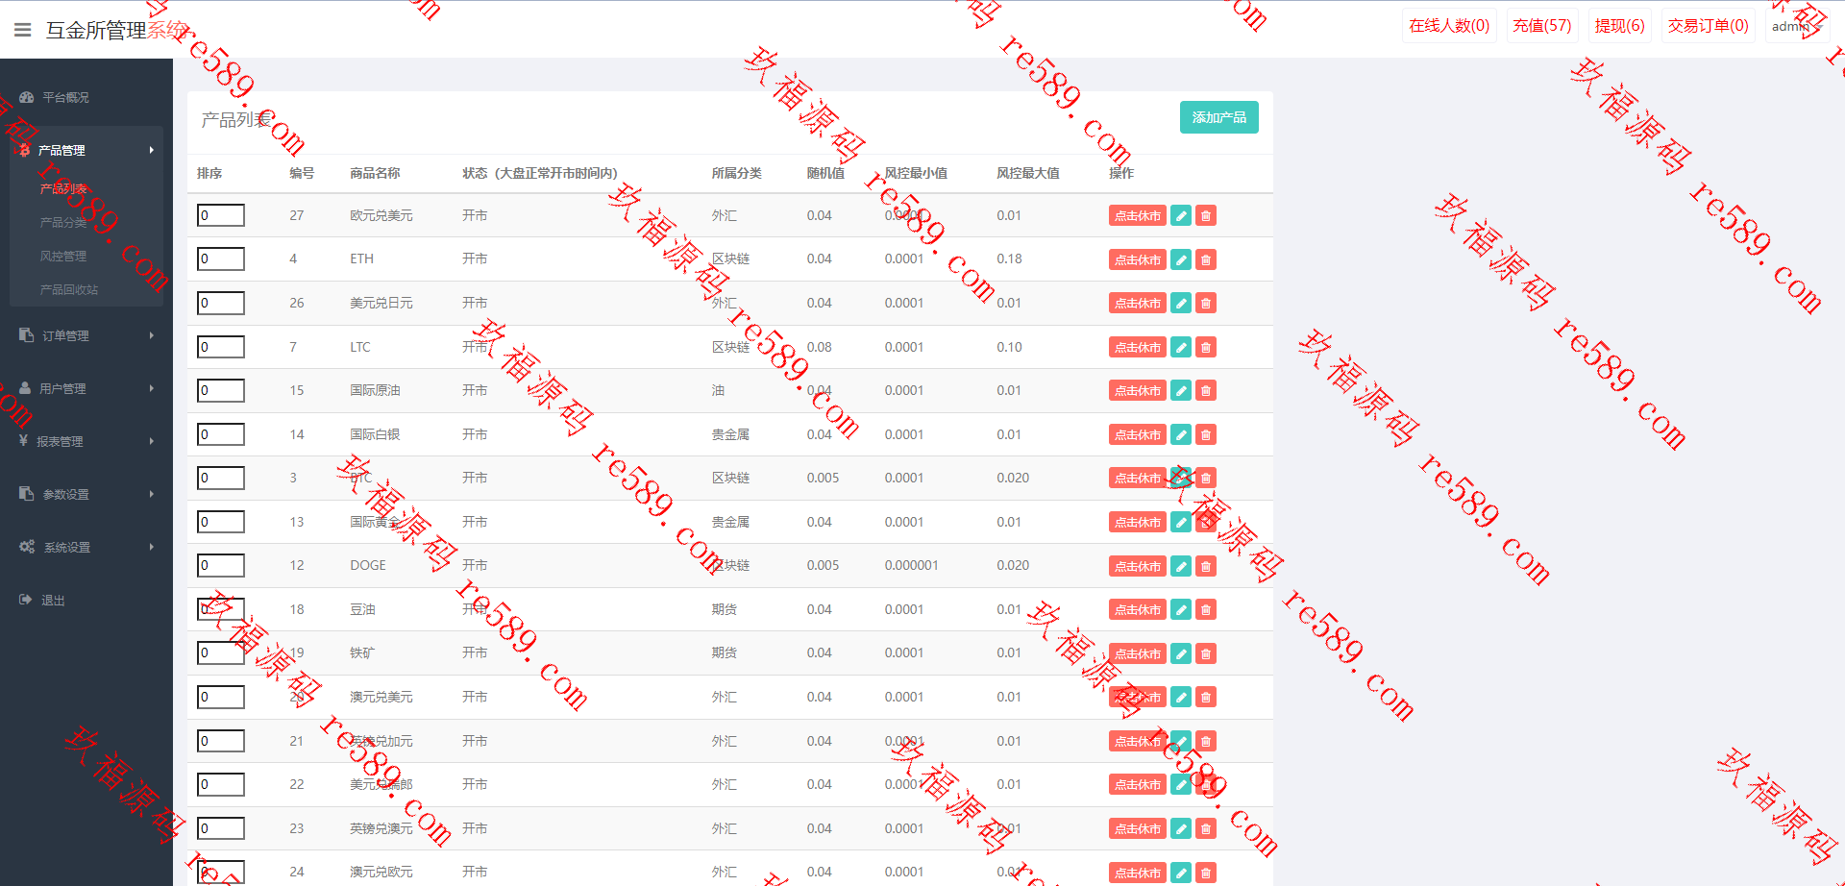Open 产品列表 in the sidebar
1845x886 pixels.
[x=63, y=188]
